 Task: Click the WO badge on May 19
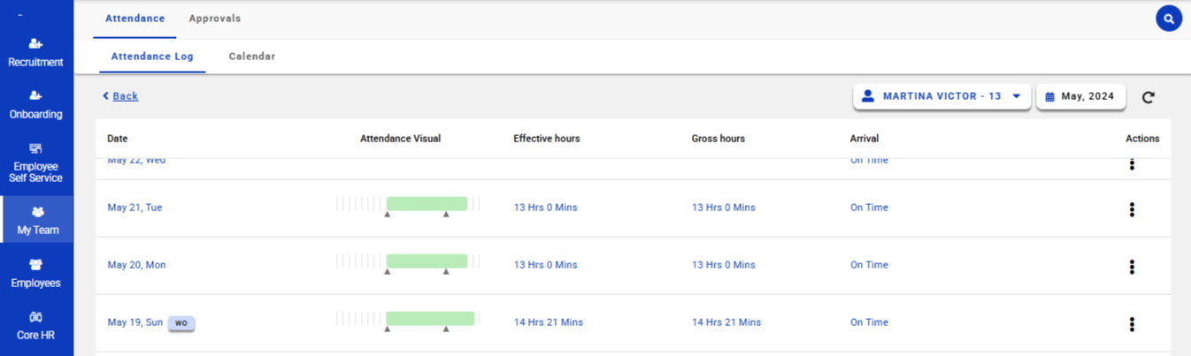point(181,323)
